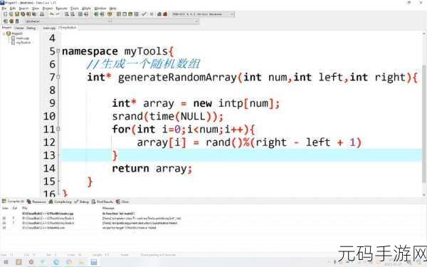The width and height of the screenshot is (427, 267).
Task: Click the editor scrollbar up arrow
Action: point(424,33)
